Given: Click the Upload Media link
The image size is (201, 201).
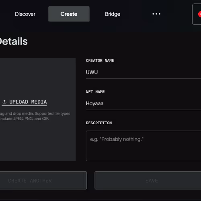Looking at the screenshot, I should click(24, 102).
